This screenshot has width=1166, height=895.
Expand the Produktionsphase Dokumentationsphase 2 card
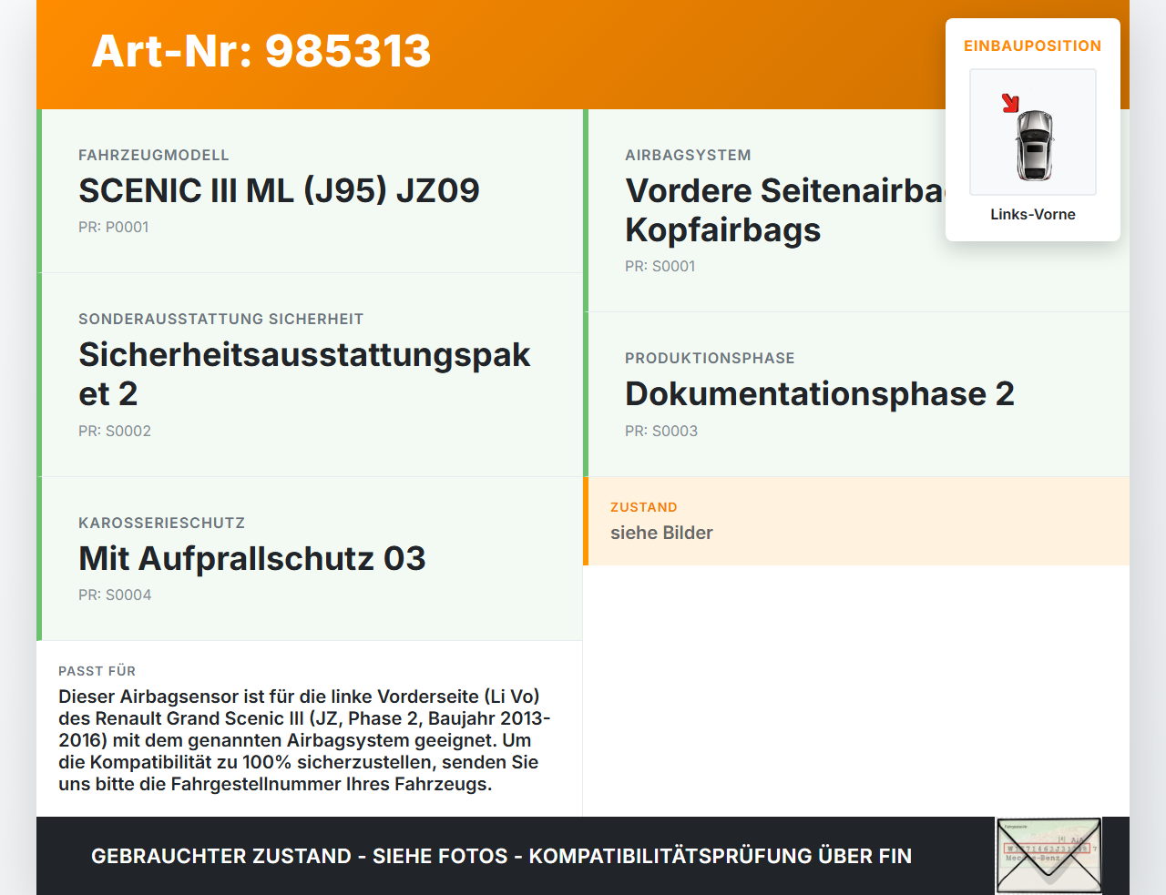820,393
